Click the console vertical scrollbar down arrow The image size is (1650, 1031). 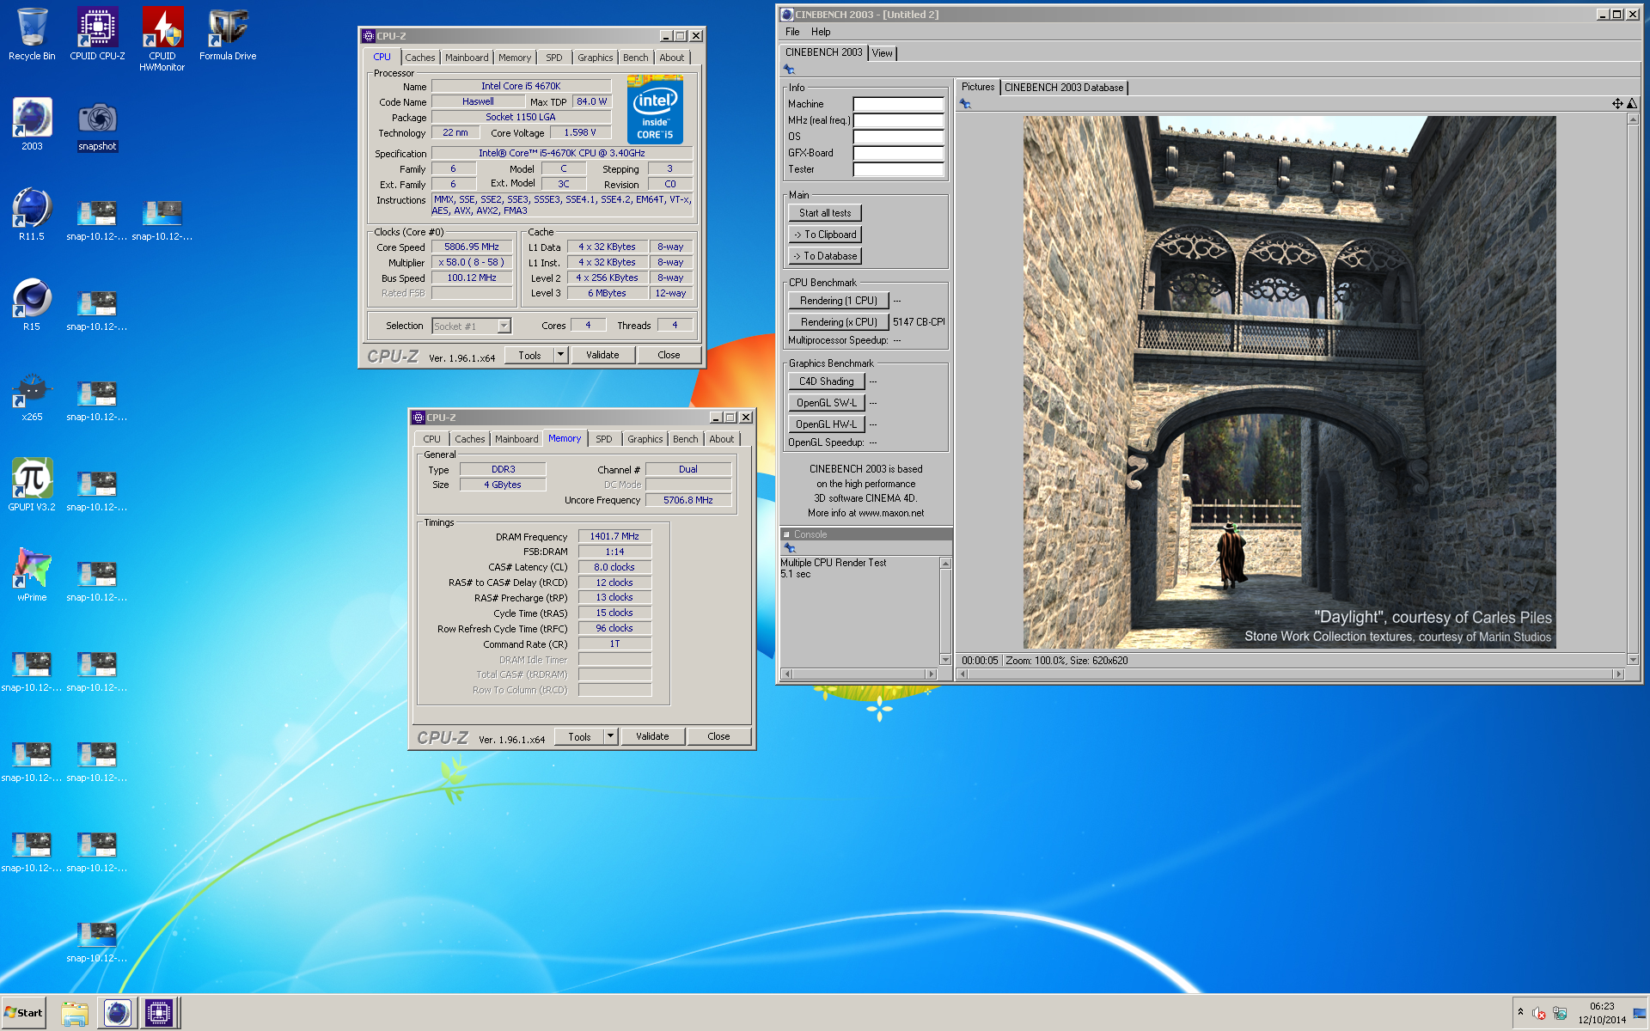(945, 660)
